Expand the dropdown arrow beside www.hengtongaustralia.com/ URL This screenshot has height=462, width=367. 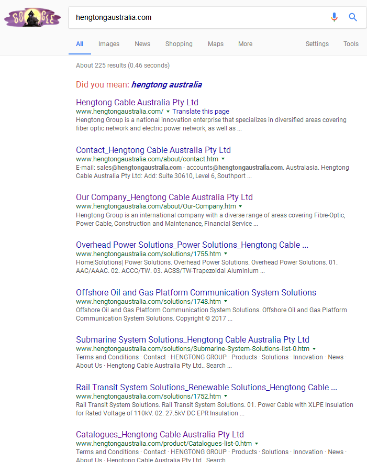click(x=168, y=112)
